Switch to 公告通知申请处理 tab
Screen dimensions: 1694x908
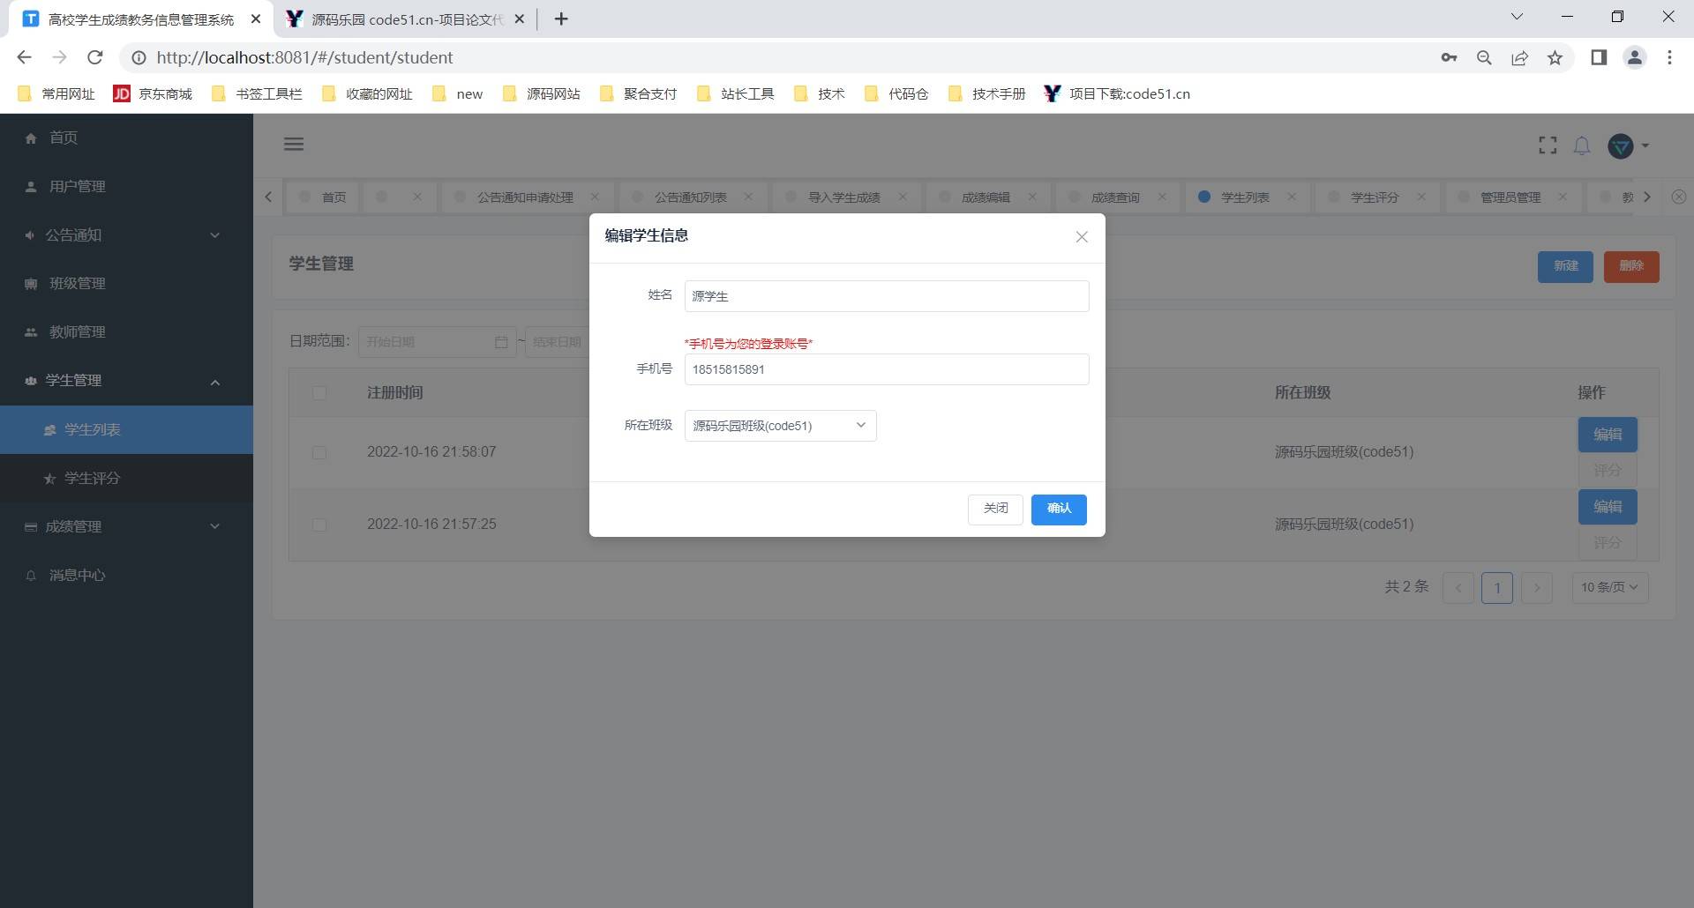tap(525, 197)
